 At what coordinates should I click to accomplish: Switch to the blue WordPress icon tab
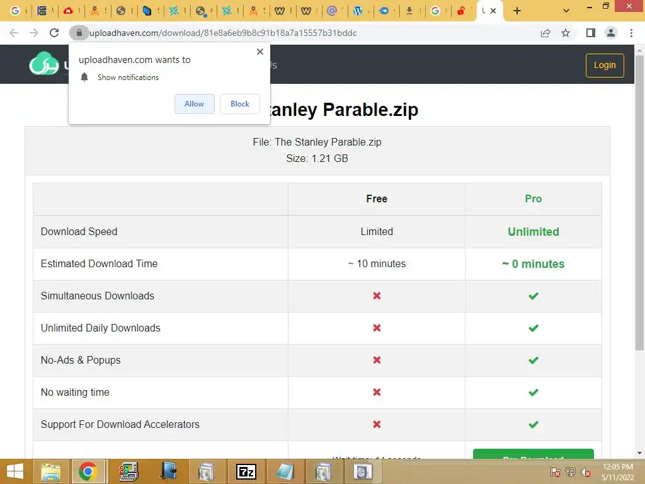(x=358, y=11)
